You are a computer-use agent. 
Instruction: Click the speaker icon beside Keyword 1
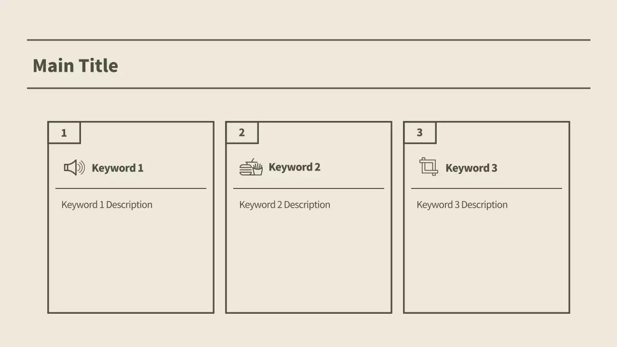point(74,168)
